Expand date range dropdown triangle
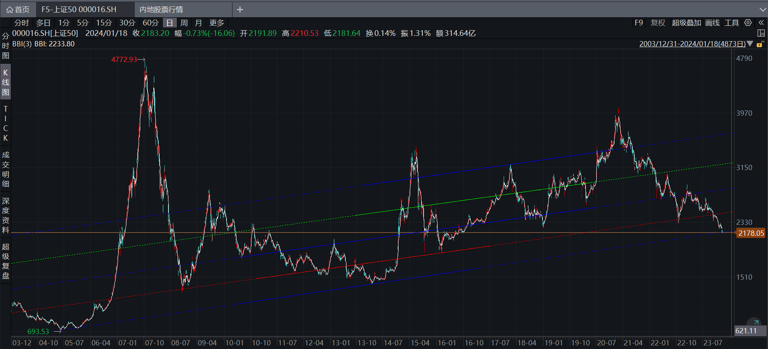The height and width of the screenshot is (349, 768). tap(750, 44)
